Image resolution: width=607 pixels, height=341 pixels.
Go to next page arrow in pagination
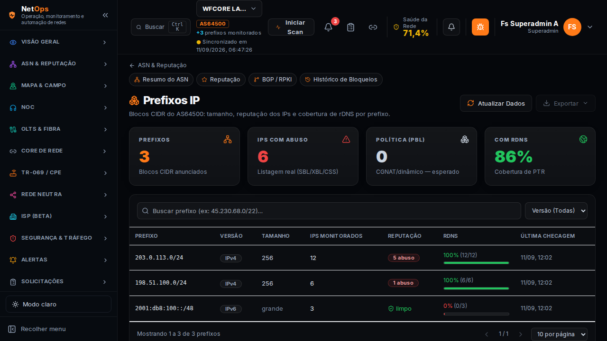(x=521, y=334)
